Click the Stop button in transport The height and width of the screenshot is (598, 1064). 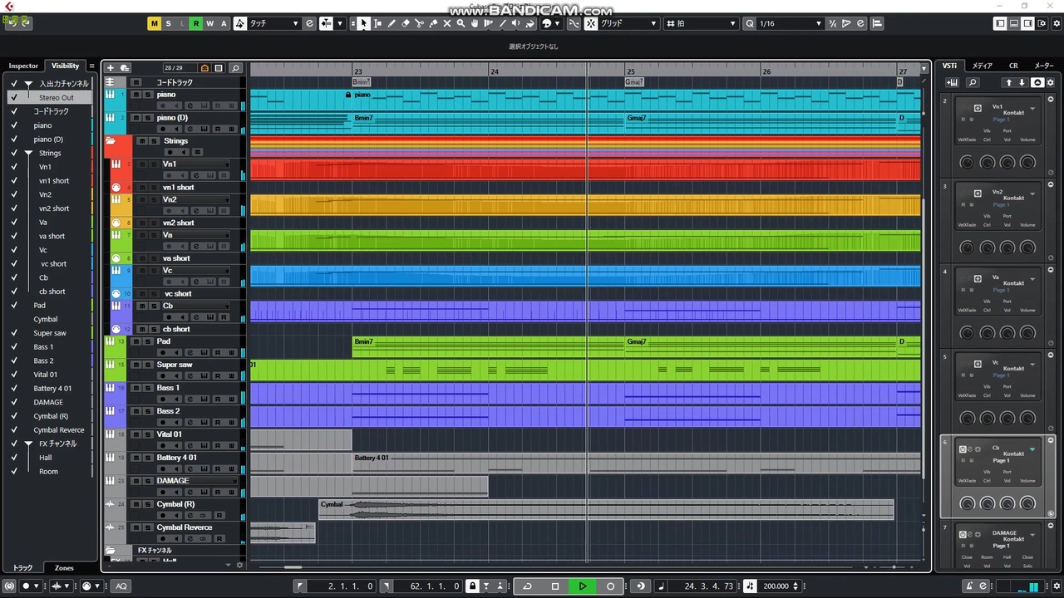click(x=555, y=586)
